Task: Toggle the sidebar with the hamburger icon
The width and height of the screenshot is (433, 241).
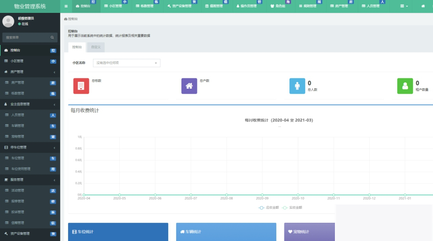Action: tap(66, 6)
